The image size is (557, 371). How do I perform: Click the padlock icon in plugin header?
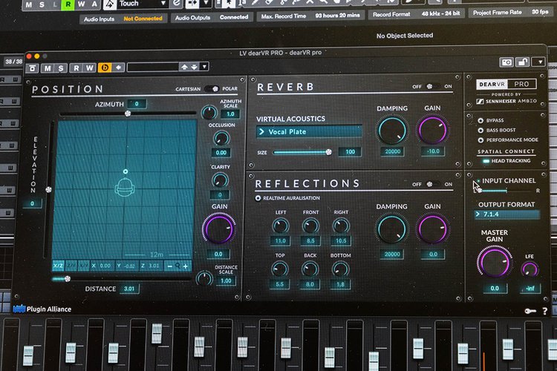click(523, 63)
